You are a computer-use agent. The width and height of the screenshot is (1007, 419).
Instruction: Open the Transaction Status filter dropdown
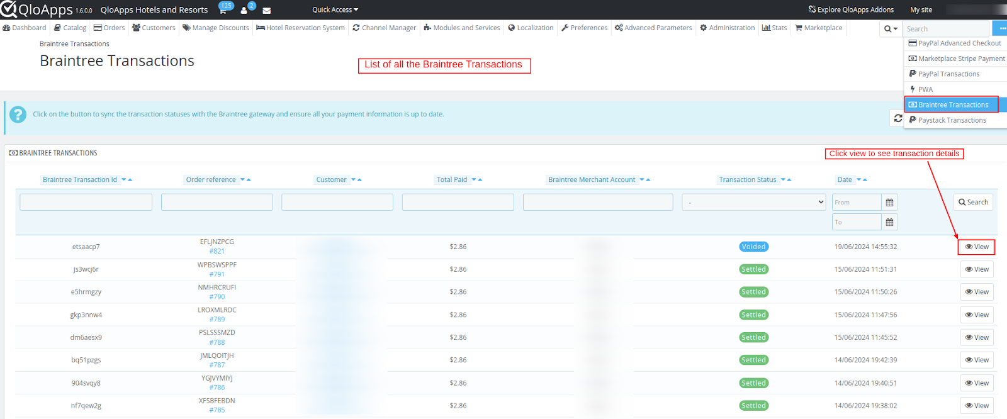[754, 202]
